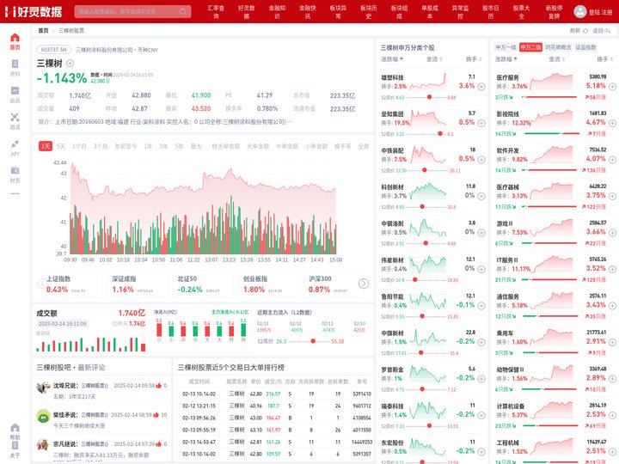Click the user avatar icon

click(579, 12)
